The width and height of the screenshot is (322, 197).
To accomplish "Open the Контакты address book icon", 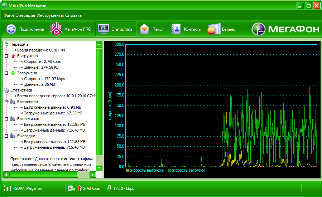I will tap(176, 29).
